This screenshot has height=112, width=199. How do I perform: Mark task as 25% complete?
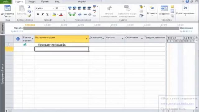[75, 8]
